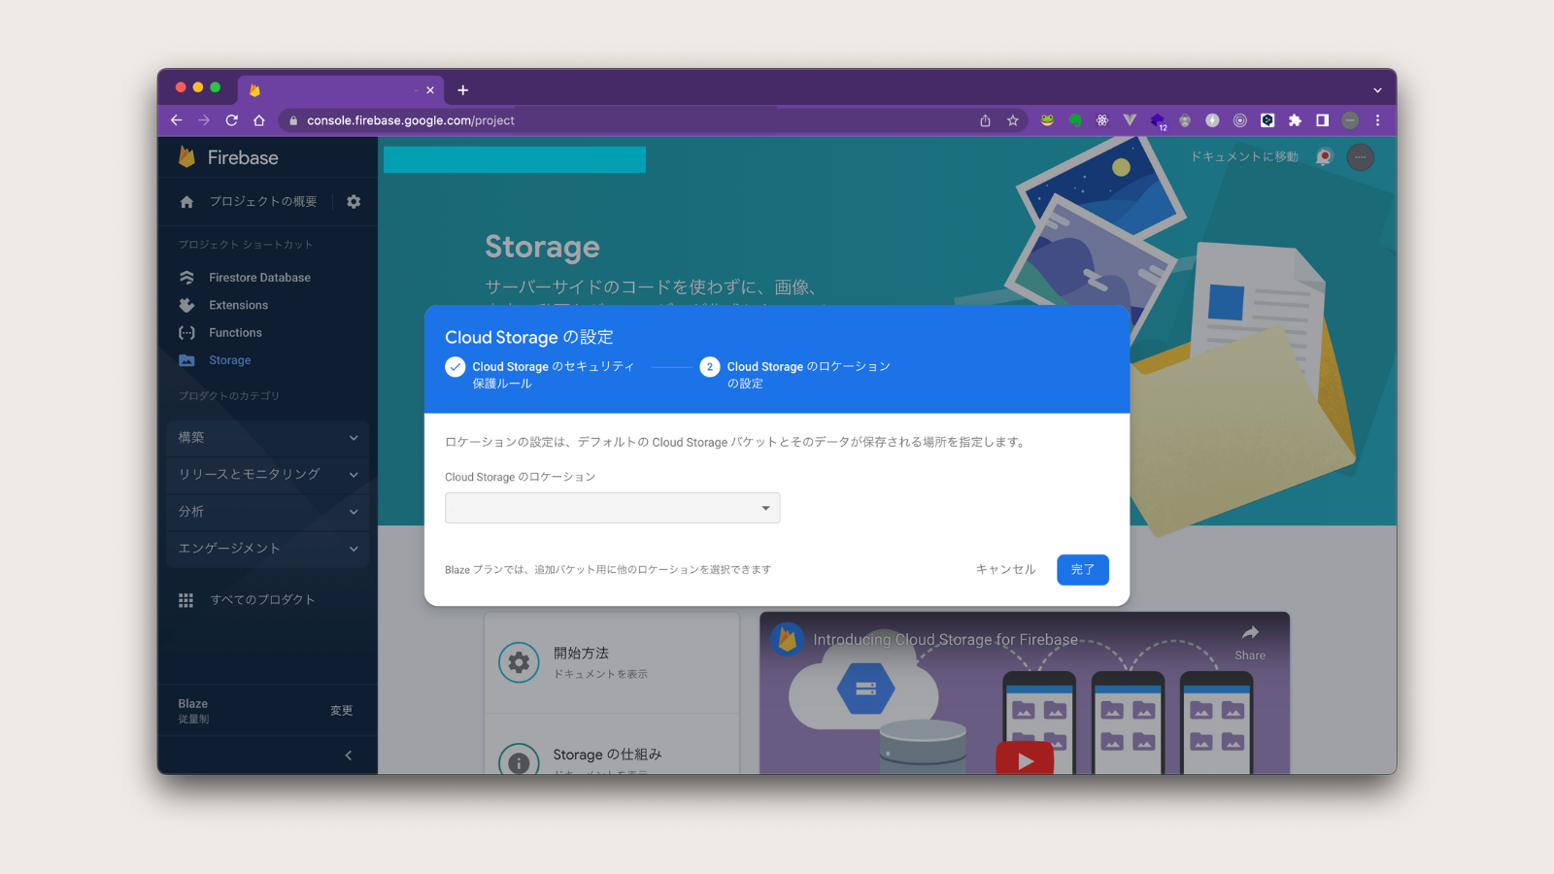
Task: Open Storage の仕組み card
Action: point(612,745)
